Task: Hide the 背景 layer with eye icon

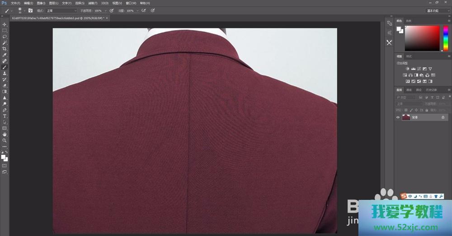Action: pyautogui.click(x=398, y=117)
